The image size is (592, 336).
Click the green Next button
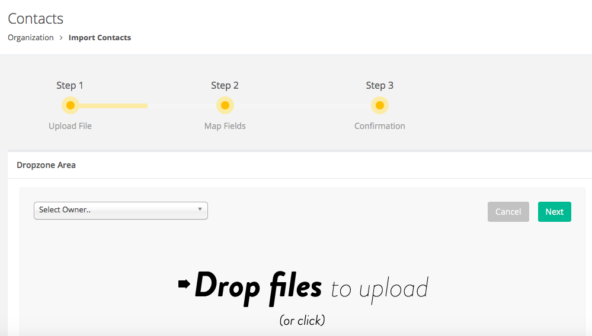click(x=554, y=212)
